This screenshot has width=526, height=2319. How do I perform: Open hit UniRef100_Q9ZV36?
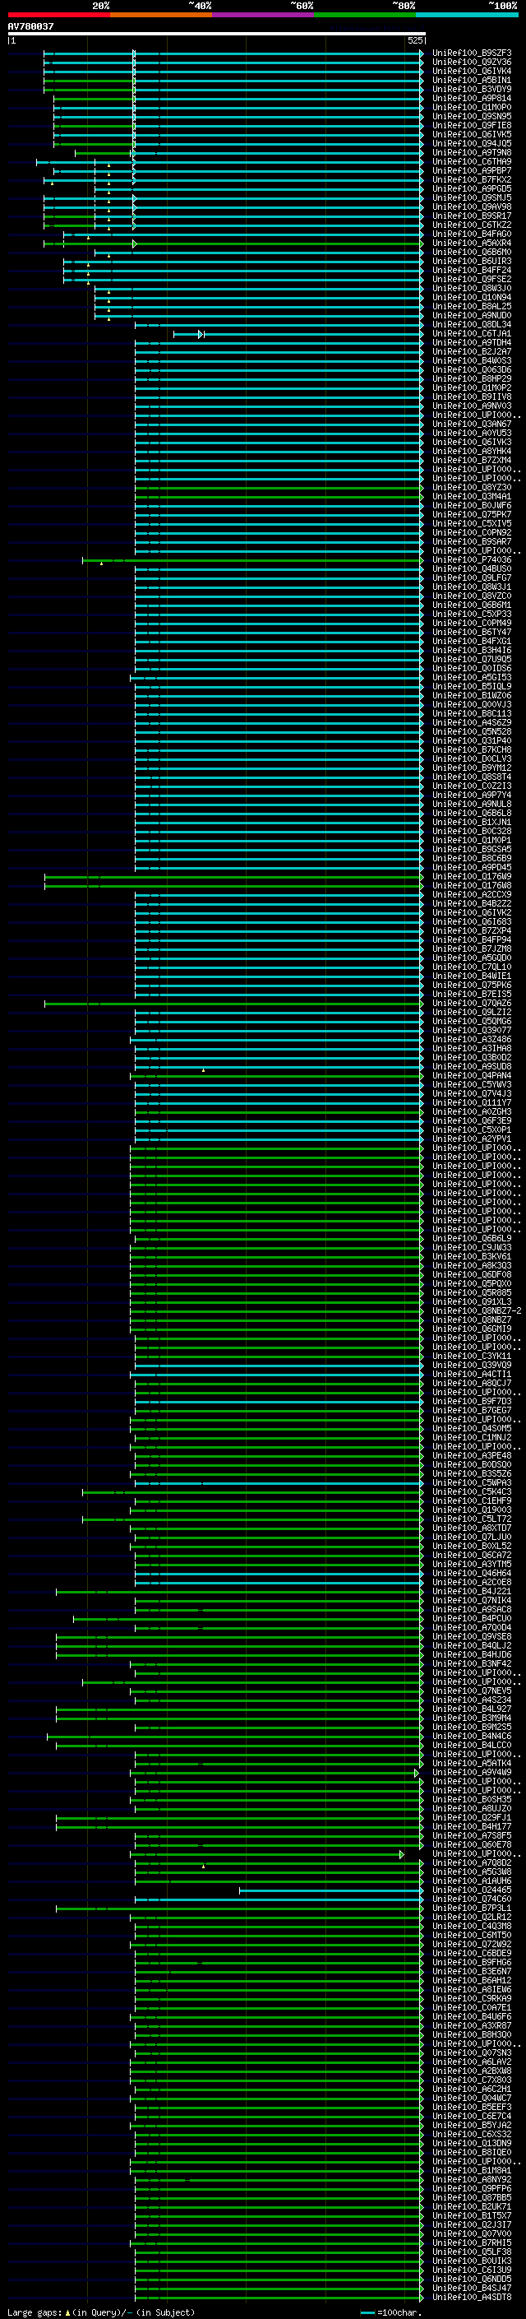[471, 63]
